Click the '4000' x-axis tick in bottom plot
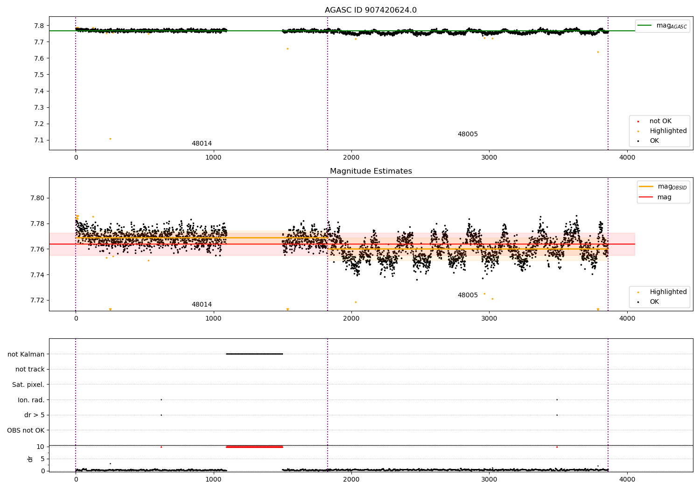This screenshot has width=700, height=490. 627,479
